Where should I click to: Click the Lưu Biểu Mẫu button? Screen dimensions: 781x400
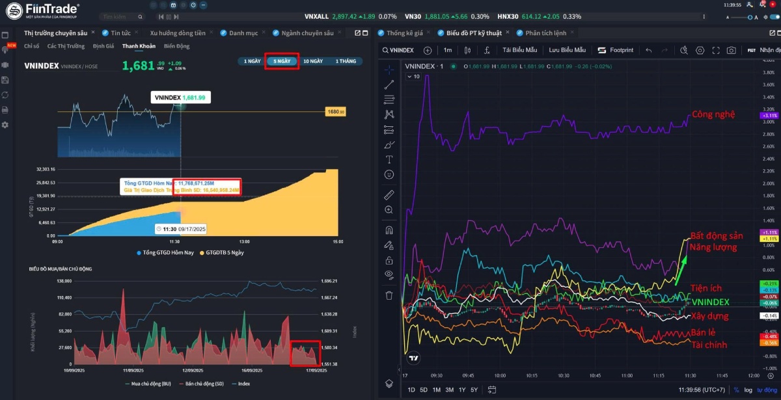point(567,50)
